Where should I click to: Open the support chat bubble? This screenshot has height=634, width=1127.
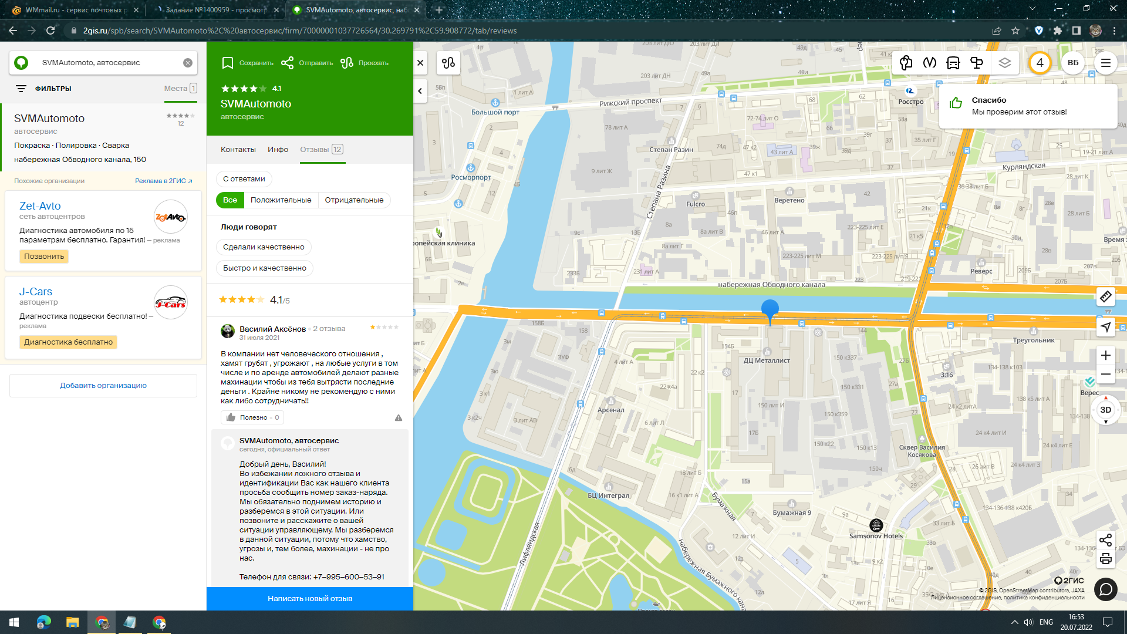click(1106, 589)
